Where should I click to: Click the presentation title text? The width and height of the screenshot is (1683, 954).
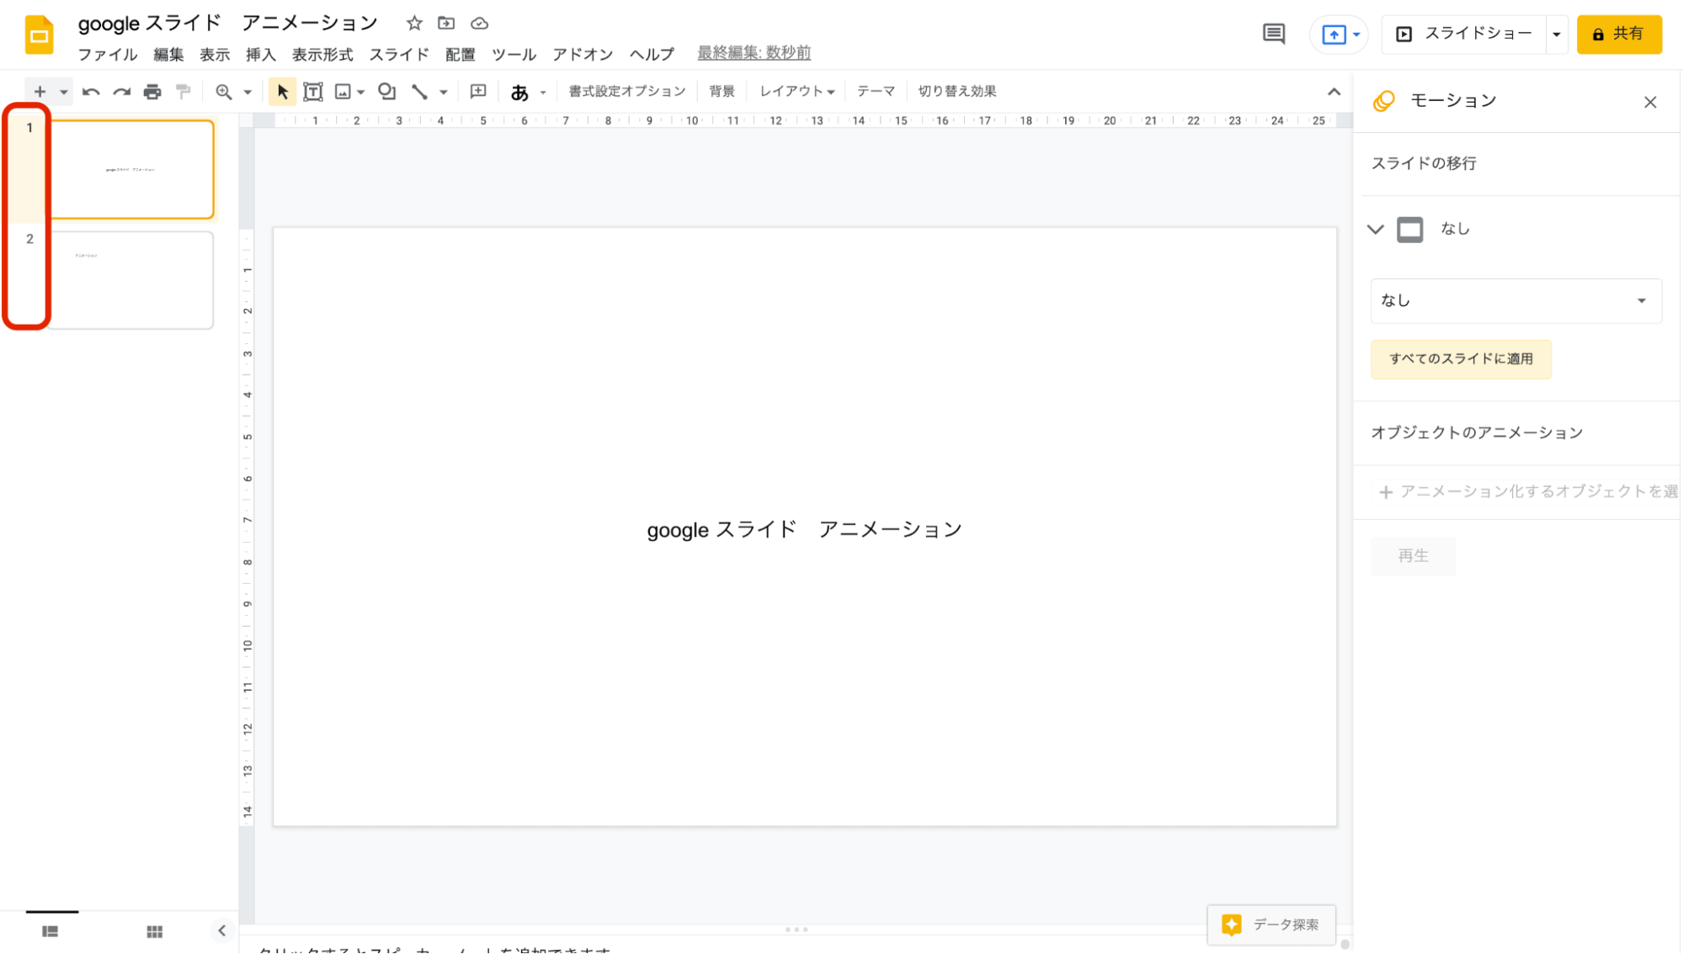coord(227,24)
